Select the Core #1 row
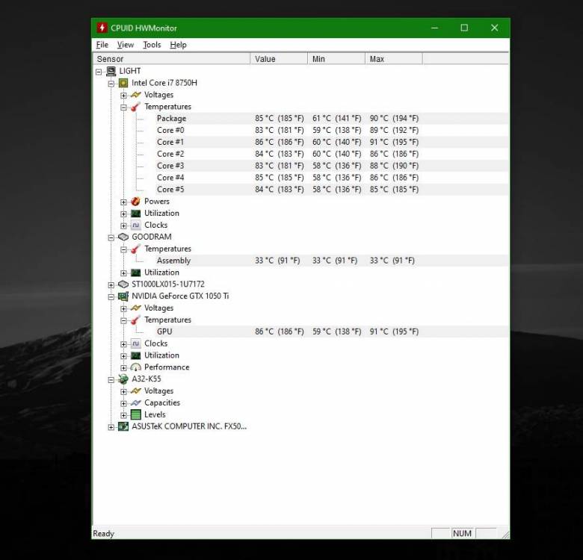Viewport: 583px width, 560px height. [332, 142]
